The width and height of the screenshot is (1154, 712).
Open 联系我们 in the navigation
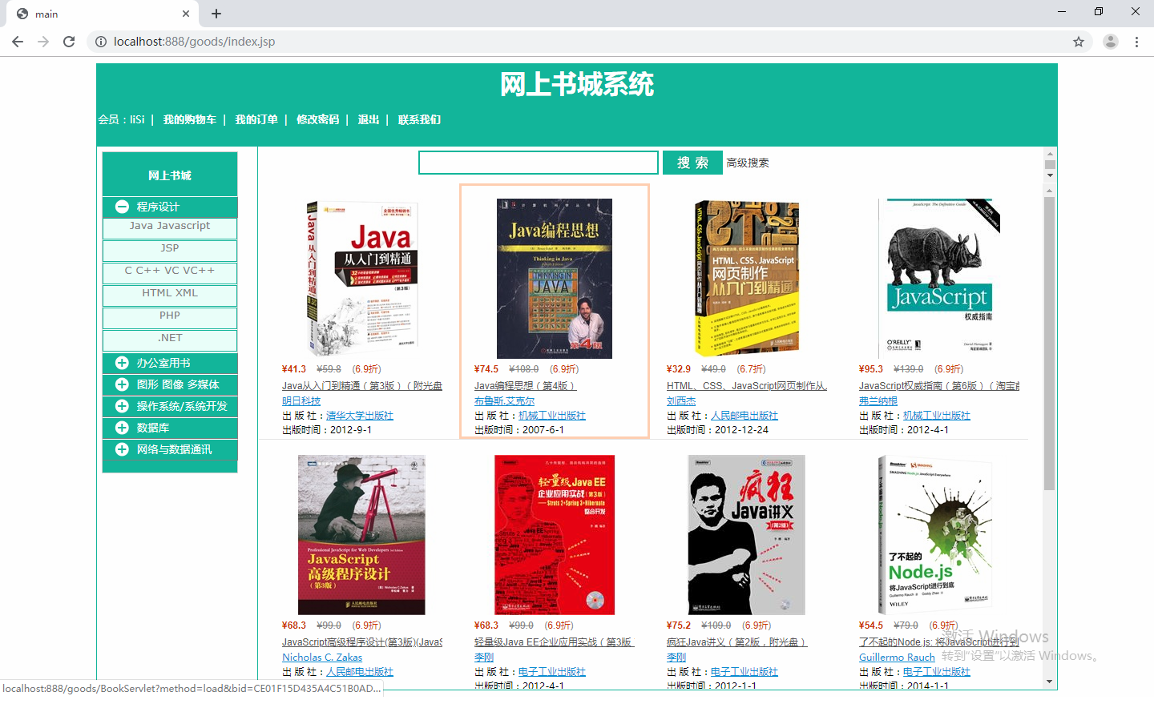(x=419, y=119)
